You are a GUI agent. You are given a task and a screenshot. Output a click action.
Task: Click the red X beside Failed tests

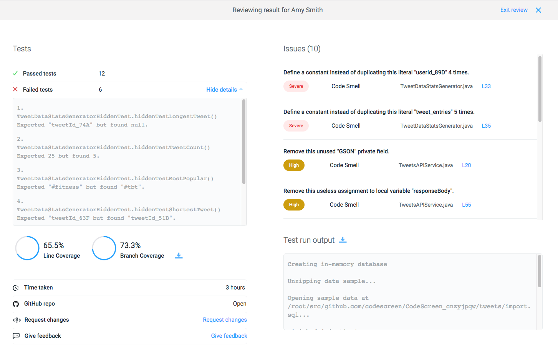(x=15, y=89)
